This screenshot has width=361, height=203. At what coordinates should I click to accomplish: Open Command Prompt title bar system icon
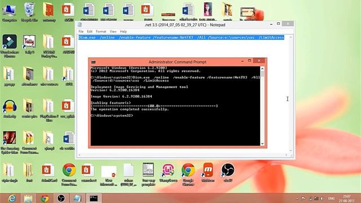93,62
